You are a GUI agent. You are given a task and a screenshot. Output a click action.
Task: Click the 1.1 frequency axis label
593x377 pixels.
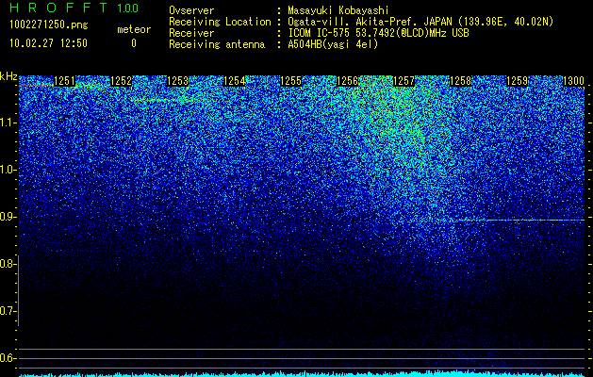pyautogui.click(x=8, y=123)
